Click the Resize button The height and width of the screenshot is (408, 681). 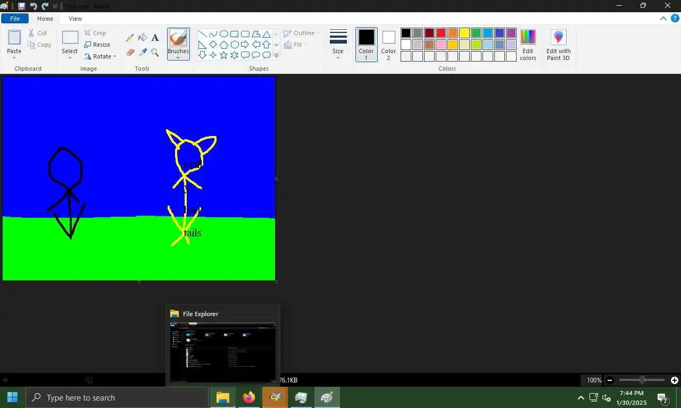tap(97, 45)
